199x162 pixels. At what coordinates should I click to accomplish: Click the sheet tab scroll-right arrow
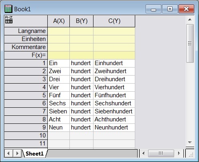click(17, 153)
